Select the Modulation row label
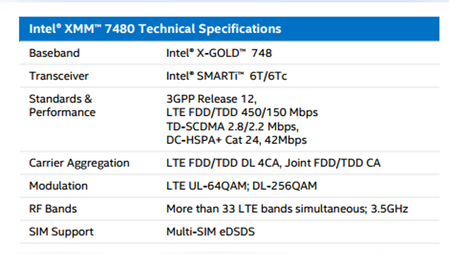 (x=58, y=186)
